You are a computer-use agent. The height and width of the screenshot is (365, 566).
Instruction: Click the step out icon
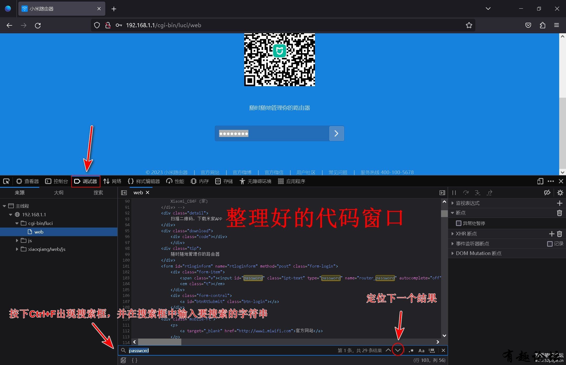[x=489, y=193]
